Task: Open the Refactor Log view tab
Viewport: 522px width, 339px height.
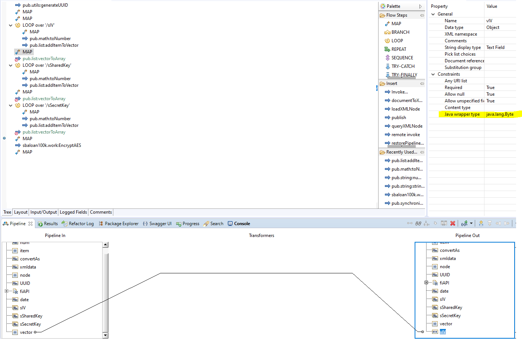Action: 78,224
